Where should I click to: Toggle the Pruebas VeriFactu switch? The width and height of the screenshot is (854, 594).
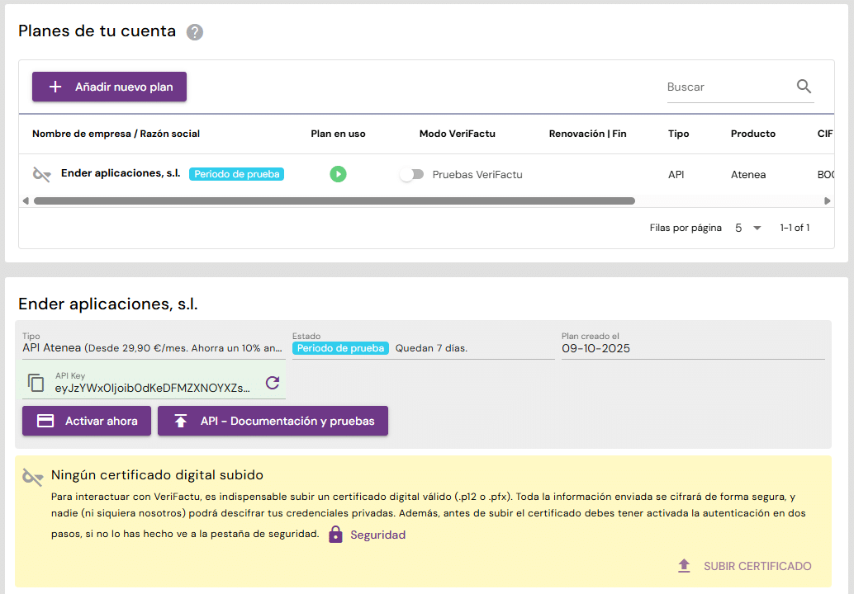[x=411, y=174]
